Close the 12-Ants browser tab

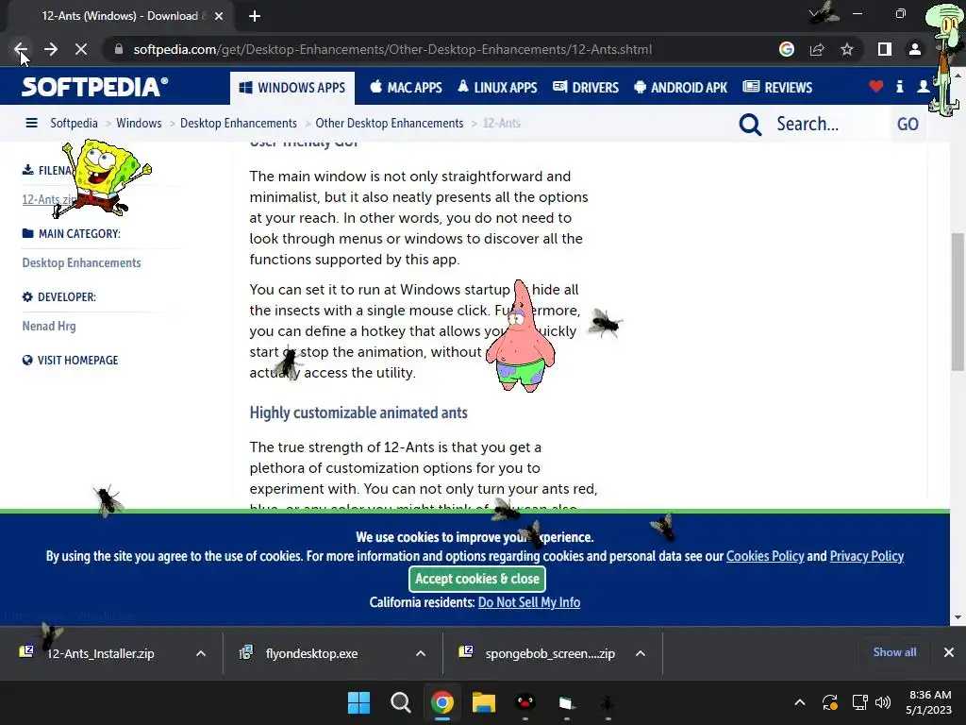point(219,16)
